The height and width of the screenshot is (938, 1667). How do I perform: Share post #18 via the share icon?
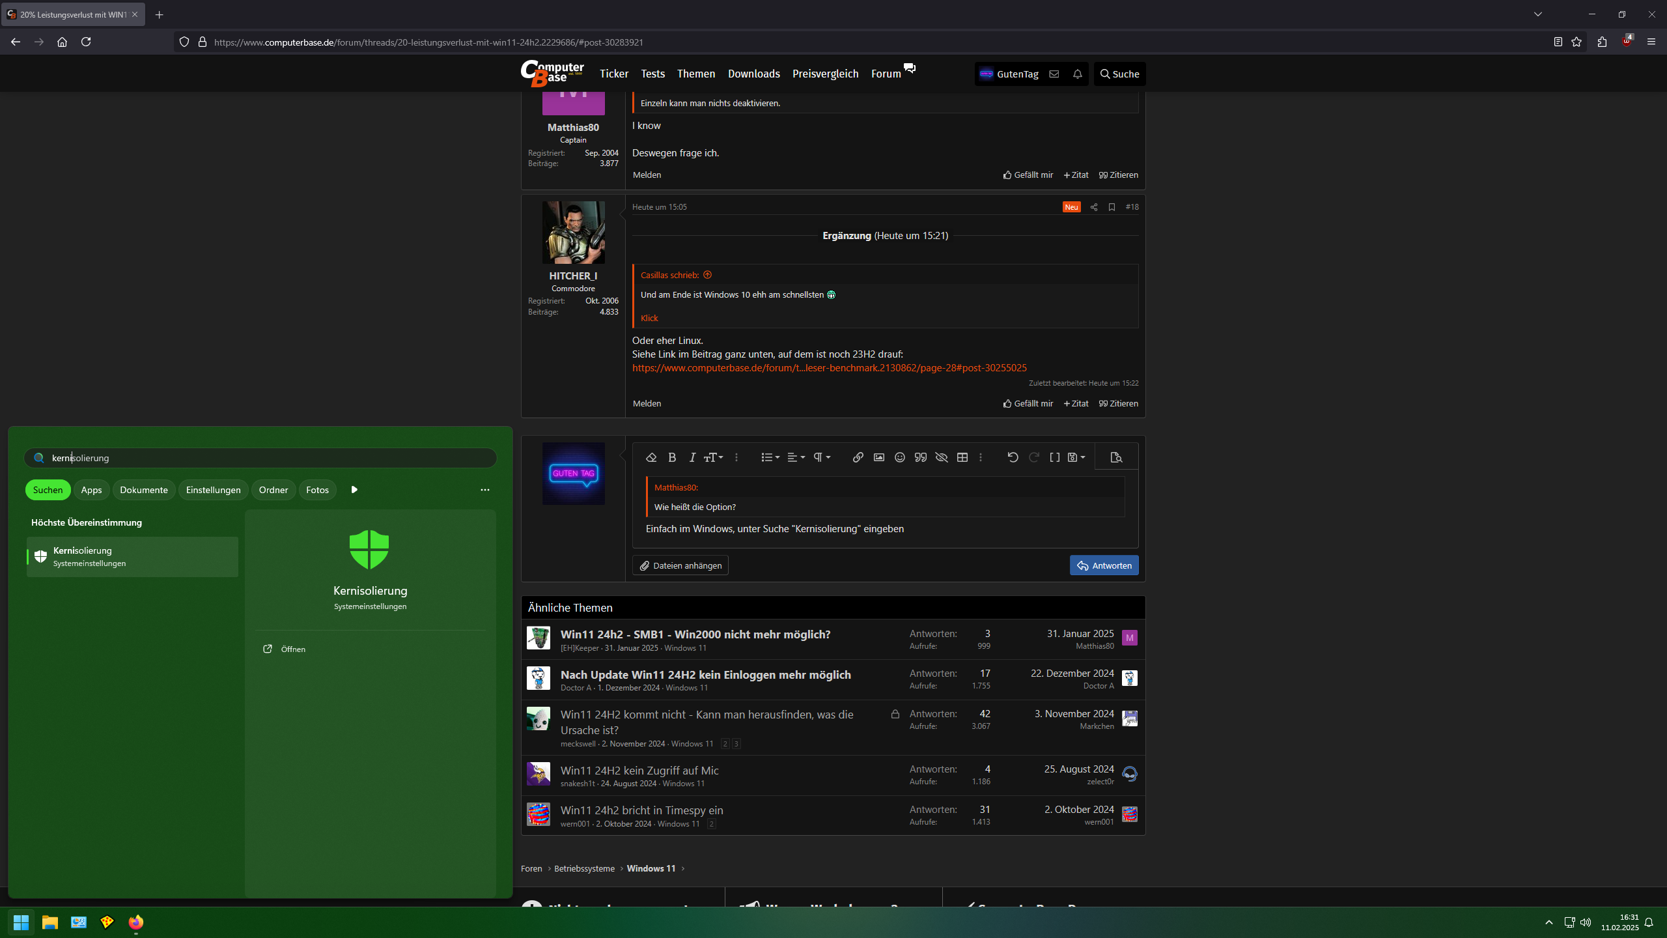pos(1093,206)
